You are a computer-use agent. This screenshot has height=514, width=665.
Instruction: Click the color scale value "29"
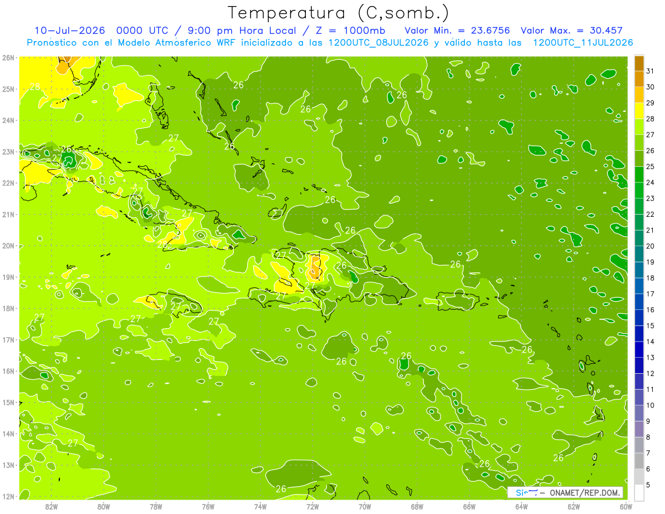pos(651,103)
